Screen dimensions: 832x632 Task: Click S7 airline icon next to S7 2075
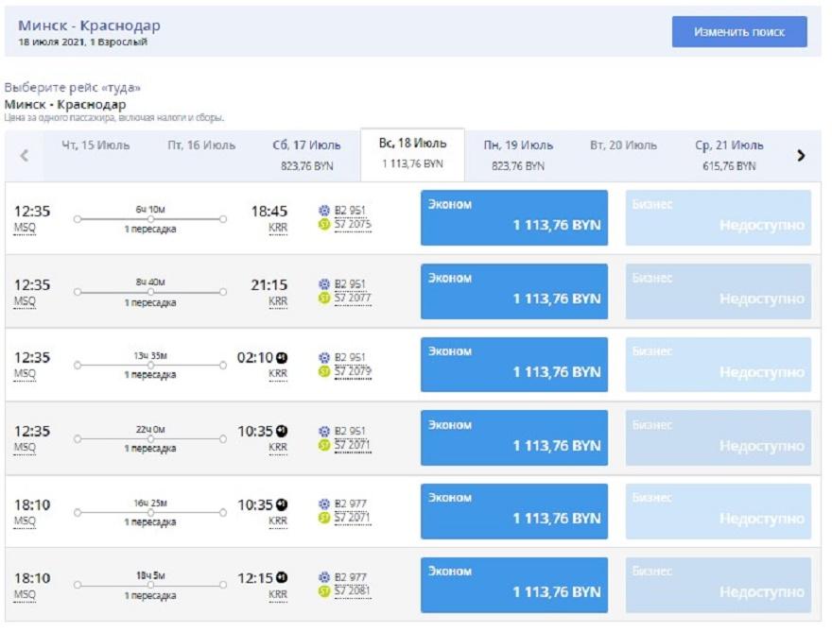(324, 225)
